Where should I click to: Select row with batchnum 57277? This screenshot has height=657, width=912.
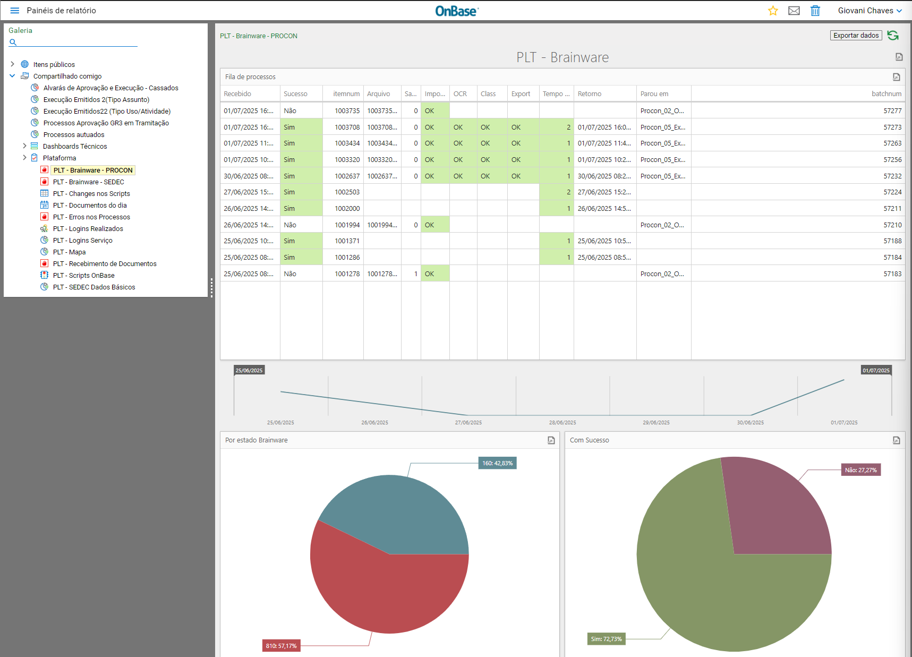[562, 111]
